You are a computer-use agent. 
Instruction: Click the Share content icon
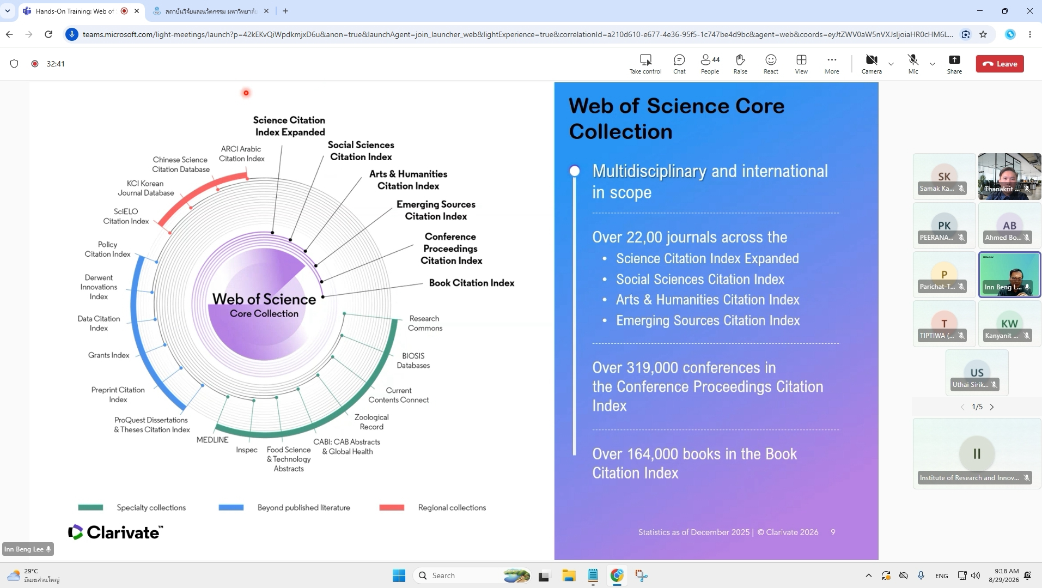(x=954, y=63)
